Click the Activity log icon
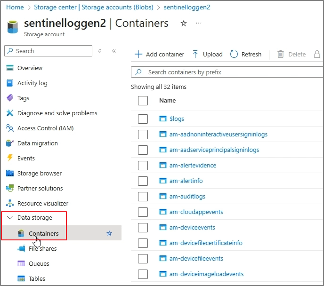Viewport: 324px width, 286px height. pos(10,83)
